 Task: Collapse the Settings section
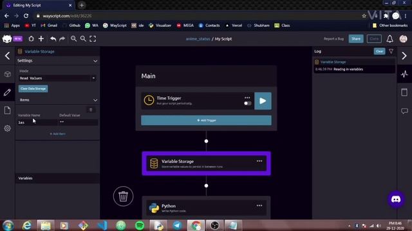pyautogui.click(x=95, y=61)
